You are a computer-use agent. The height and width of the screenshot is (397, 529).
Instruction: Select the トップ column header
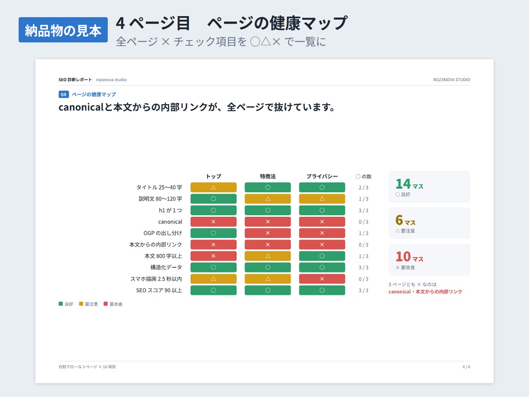coord(213,177)
